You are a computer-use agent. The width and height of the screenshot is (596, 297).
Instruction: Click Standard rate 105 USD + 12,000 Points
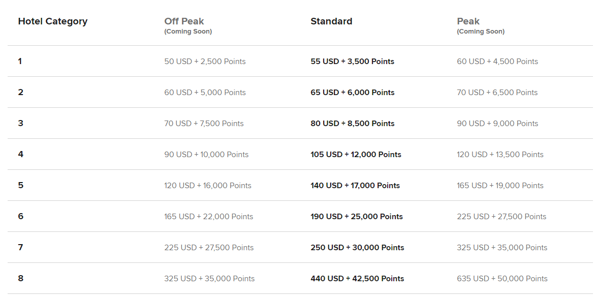pyautogui.click(x=356, y=155)
